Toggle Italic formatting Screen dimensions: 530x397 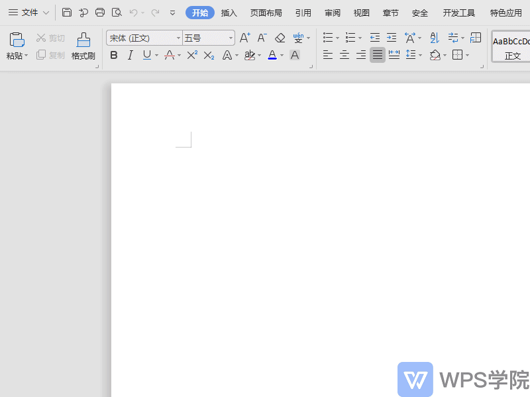tap(131, 55)
